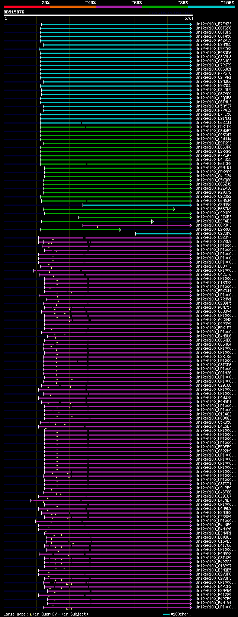
Task: Open hit UniRef100_A9RMS9
Action: (213, 213)
